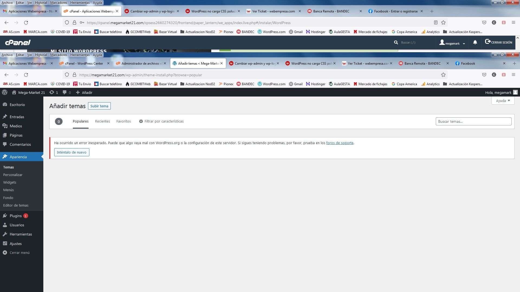The height and width of the screenshot is (292, 520).
Task: Open the updates icon showing 1
Action: coord(54,92)
